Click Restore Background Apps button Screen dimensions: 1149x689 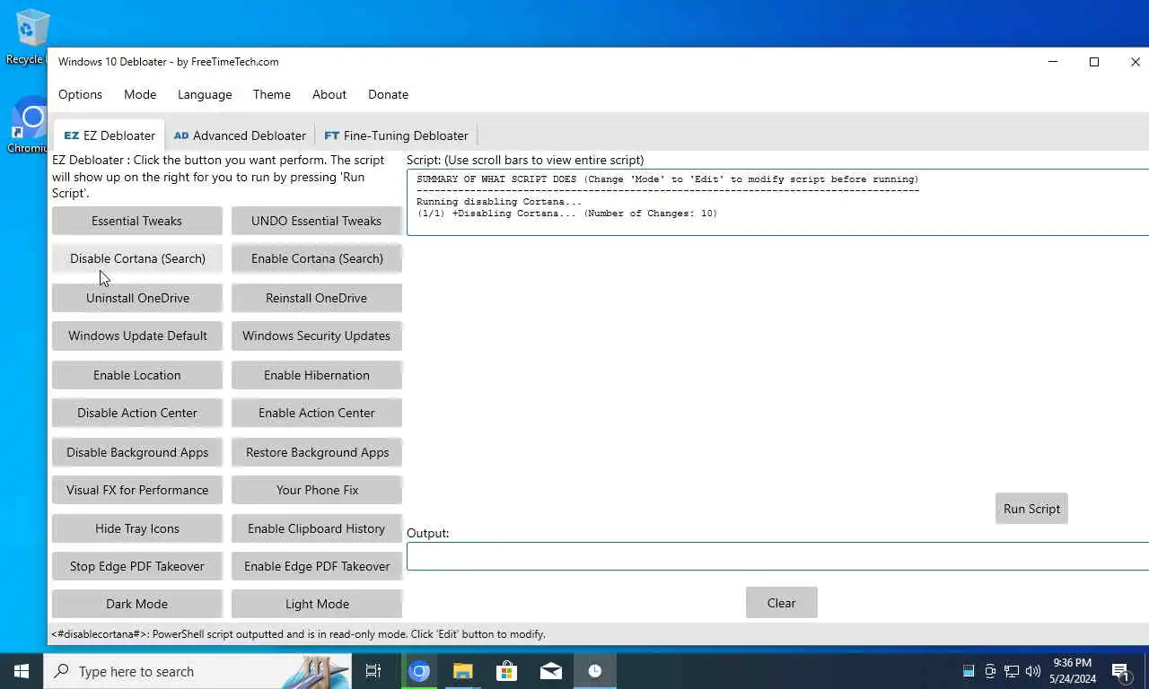pos(316,452)
